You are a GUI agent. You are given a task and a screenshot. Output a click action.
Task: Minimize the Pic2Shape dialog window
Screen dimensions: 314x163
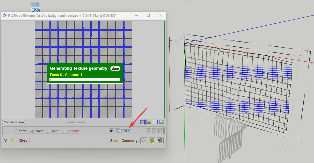coord(136,15)
